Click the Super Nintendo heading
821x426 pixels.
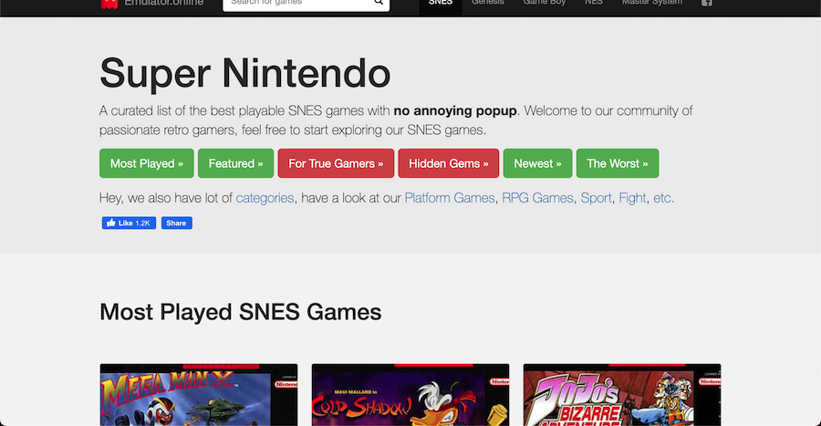click(245, 73)
